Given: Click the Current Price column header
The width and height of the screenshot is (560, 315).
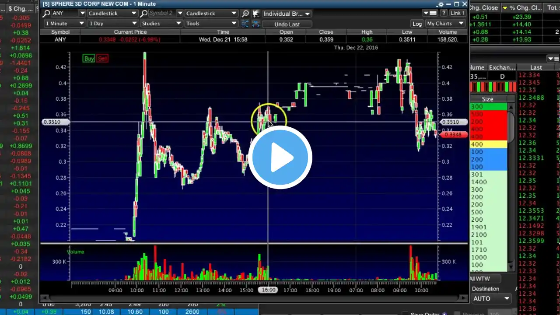Looking at the screenshot, I should 130,32.
